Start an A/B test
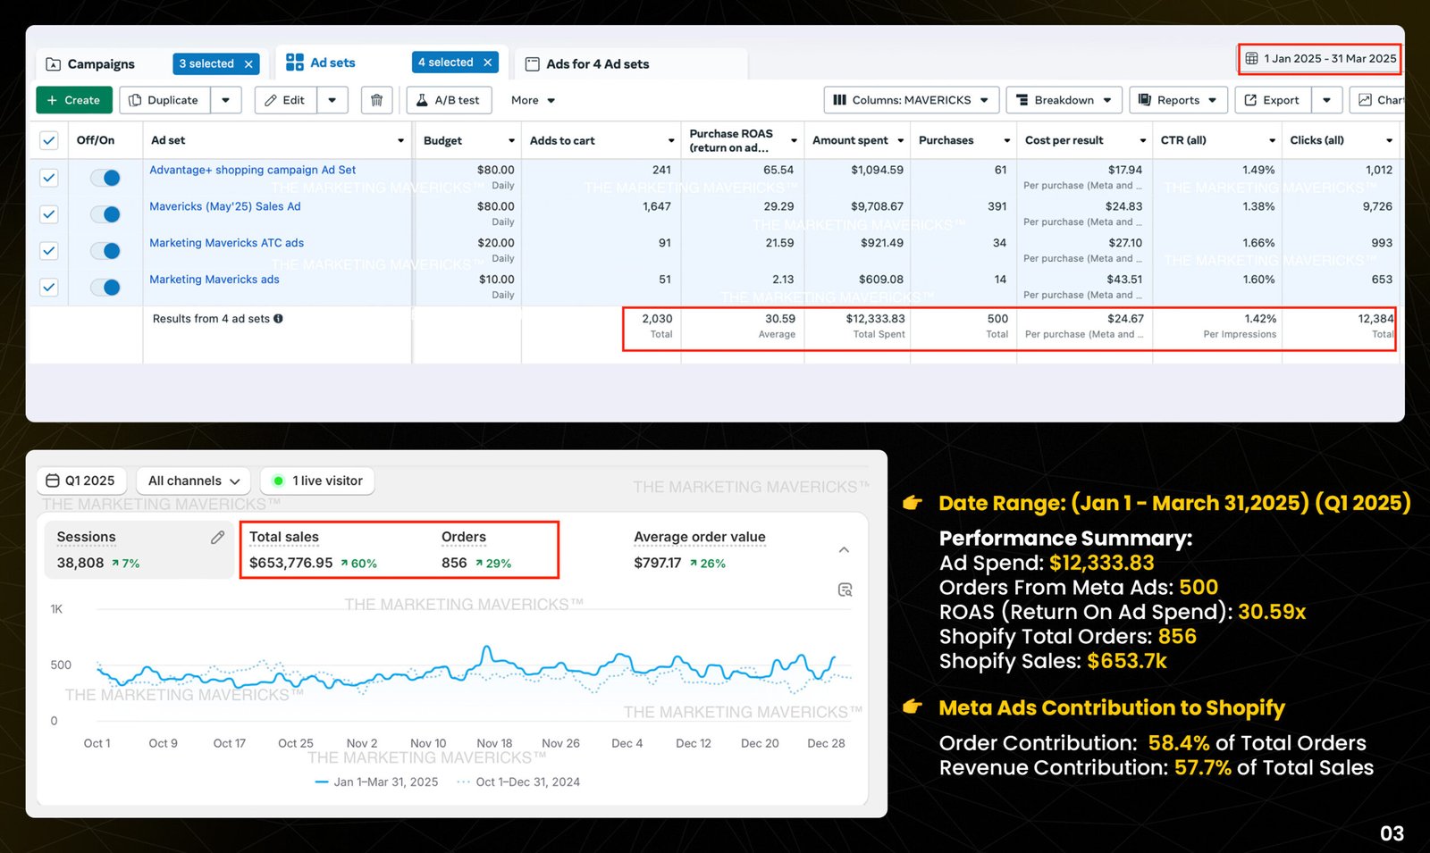1430x853 pixels. pyautogui.click(x=449, y=100)
